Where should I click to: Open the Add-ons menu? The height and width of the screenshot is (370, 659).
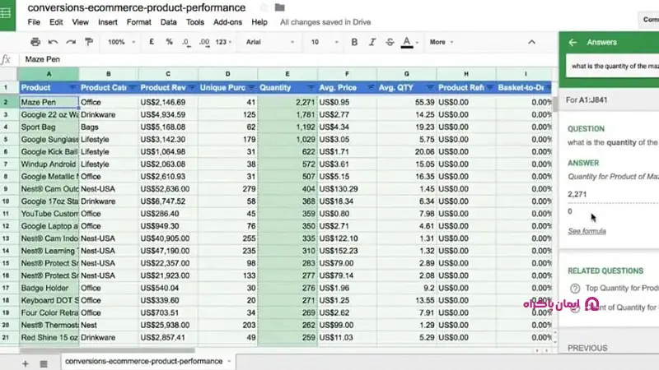(x=228, y=22)
